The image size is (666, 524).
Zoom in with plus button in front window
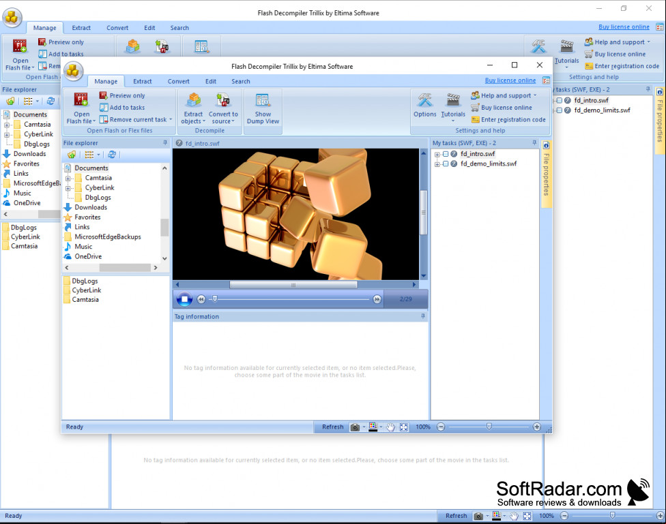(x=537, y=427)
